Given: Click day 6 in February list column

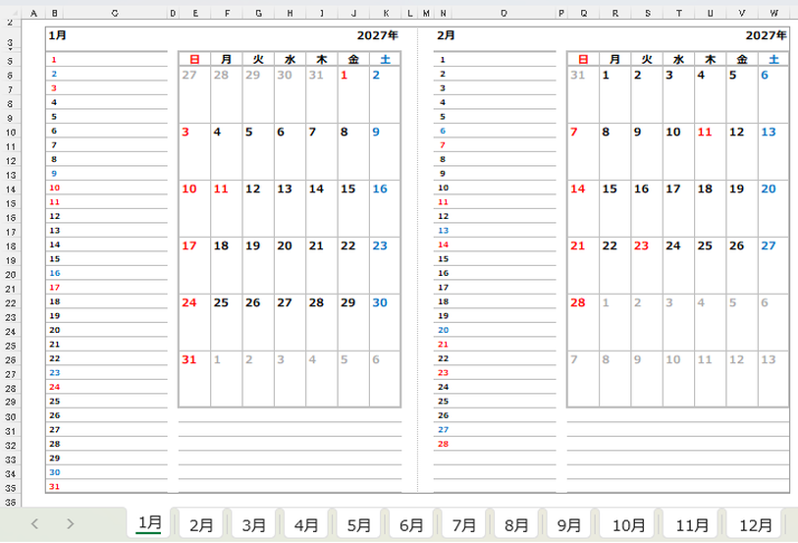Looking at the screenshot, I should (443, 131).
